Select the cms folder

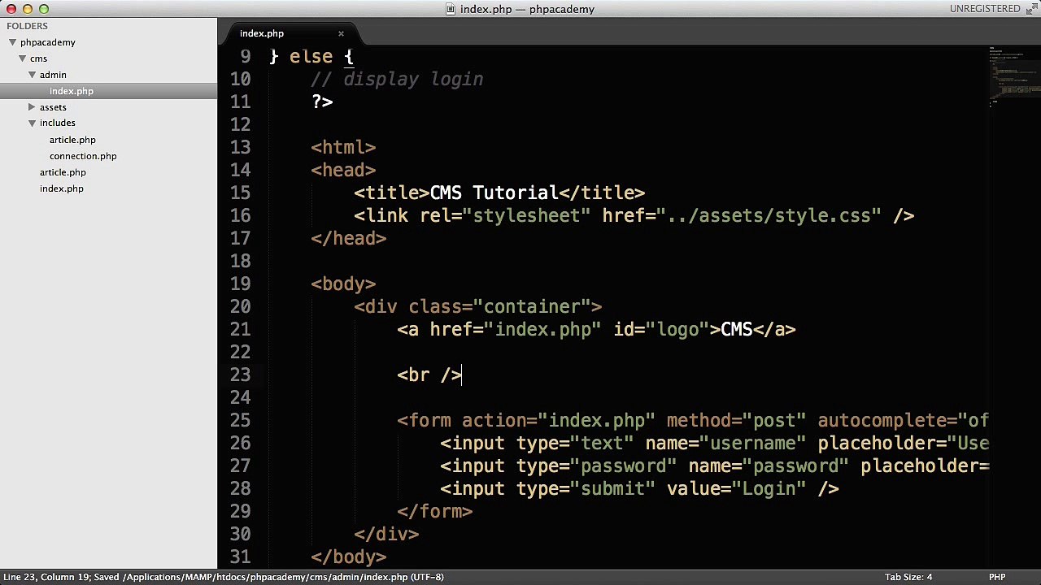pos(38,58)
